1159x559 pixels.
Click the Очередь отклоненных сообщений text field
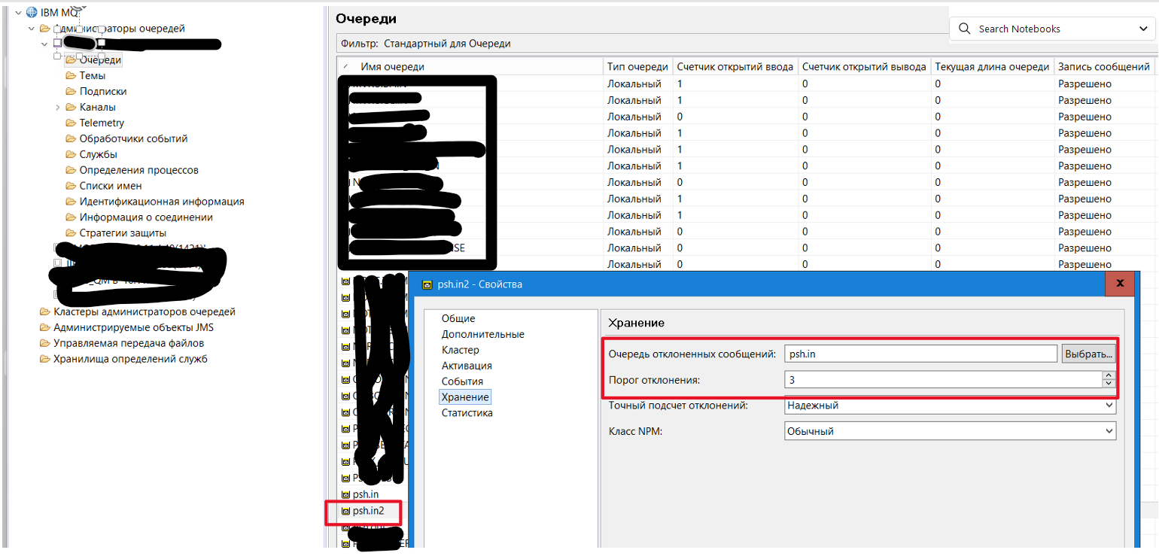click(x=920, y=354)
